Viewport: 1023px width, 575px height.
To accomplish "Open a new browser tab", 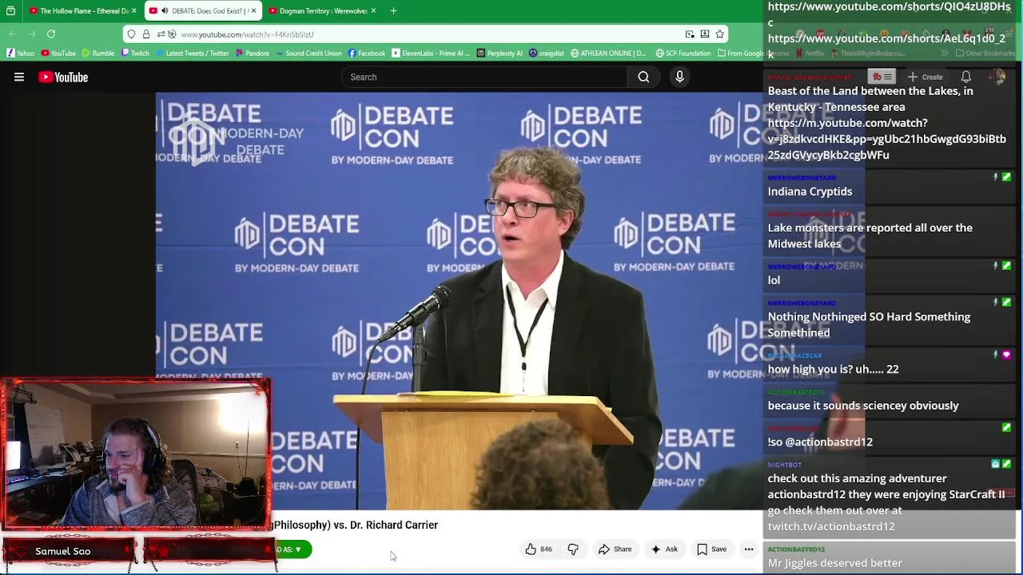I will [x=393, y=10].
